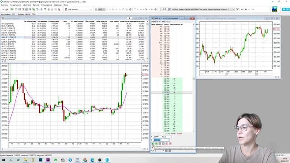Image resolution: width=290 pixels, height=163 pixels.
Task: Click the magnifier chart icon in toolbar
Action: coord(30,9)
